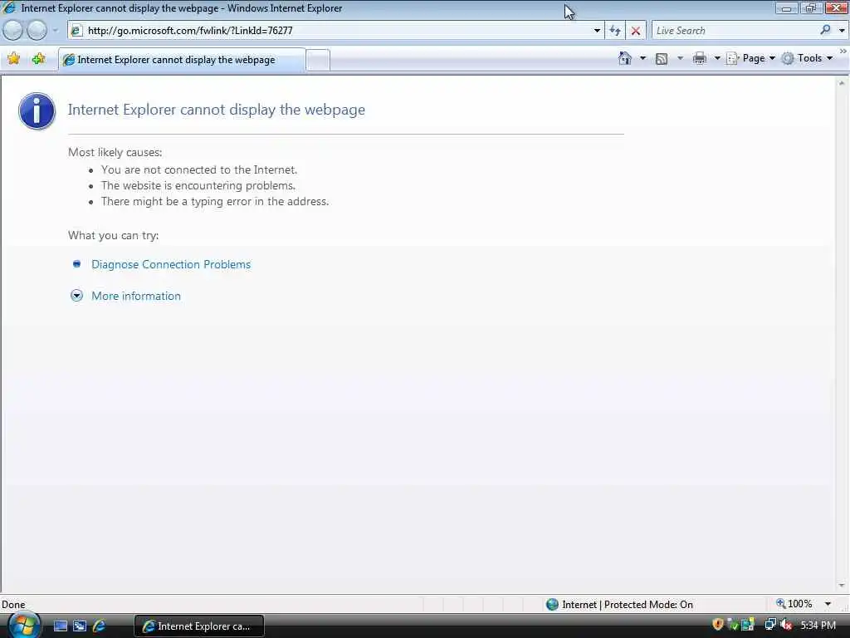The height and width of the screenshot is (638, 850).
Task: Click 'The website is encountering problems.'
Action: click(x=198, y=185)
